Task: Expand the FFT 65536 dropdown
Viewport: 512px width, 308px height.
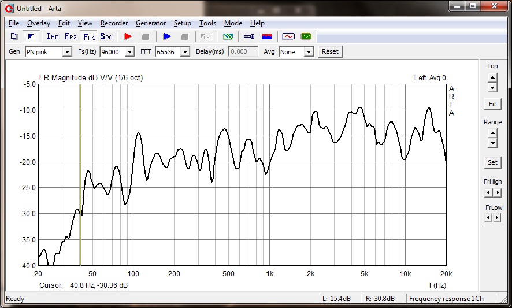Action: (x=185, y=52)
